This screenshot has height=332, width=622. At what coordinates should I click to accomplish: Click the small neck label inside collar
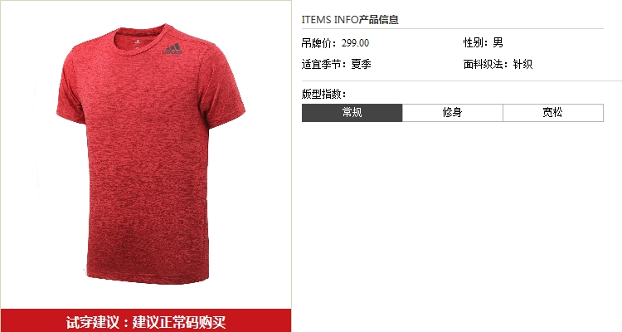click(137, 41)
